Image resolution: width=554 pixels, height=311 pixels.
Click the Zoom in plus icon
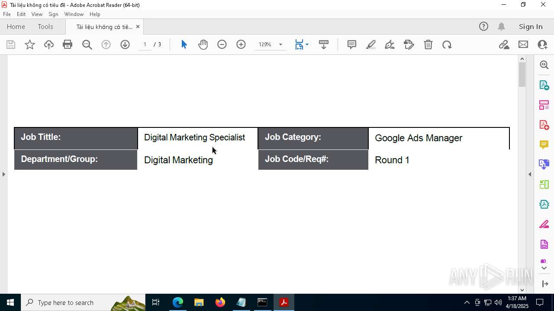[241, 44]
